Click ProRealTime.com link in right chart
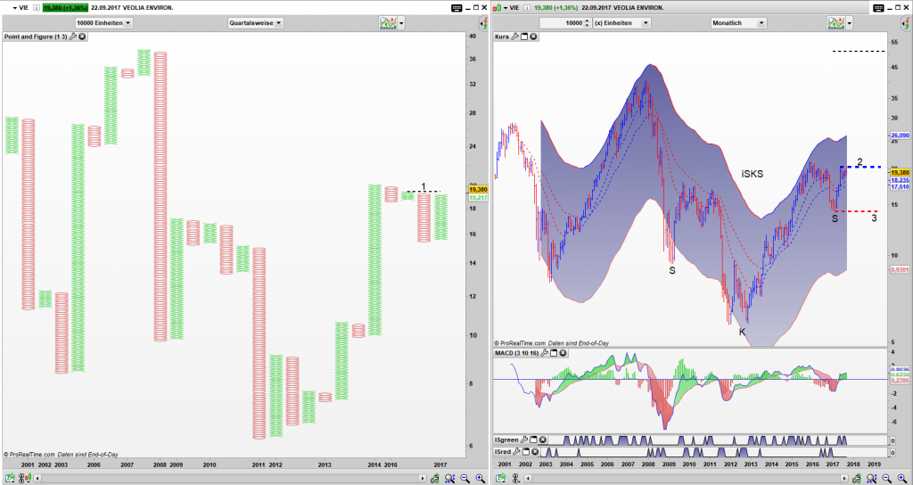Screen dimensions: 913x485 [x=522, y=343]
